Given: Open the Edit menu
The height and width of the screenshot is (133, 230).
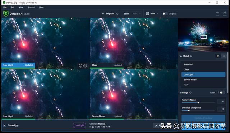Looking at the screenshot, I should click(13, 7).
